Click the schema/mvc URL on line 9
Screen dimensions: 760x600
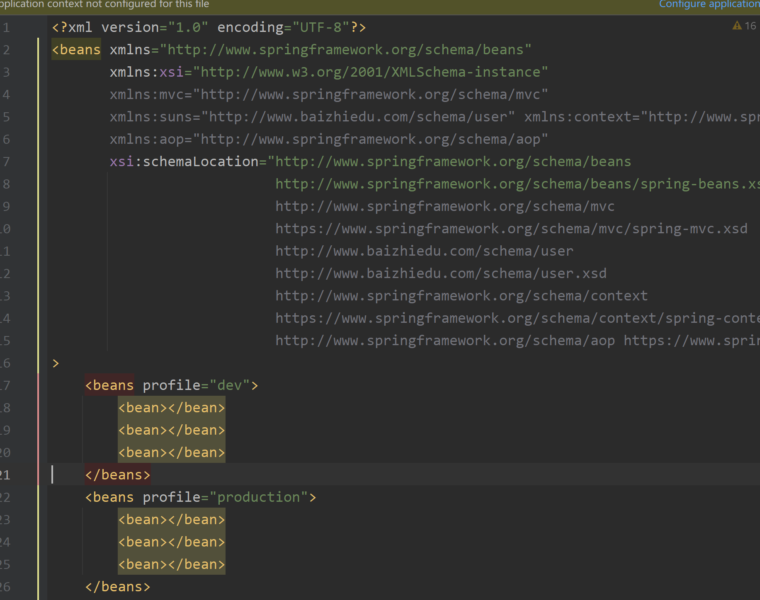(445, 206)
